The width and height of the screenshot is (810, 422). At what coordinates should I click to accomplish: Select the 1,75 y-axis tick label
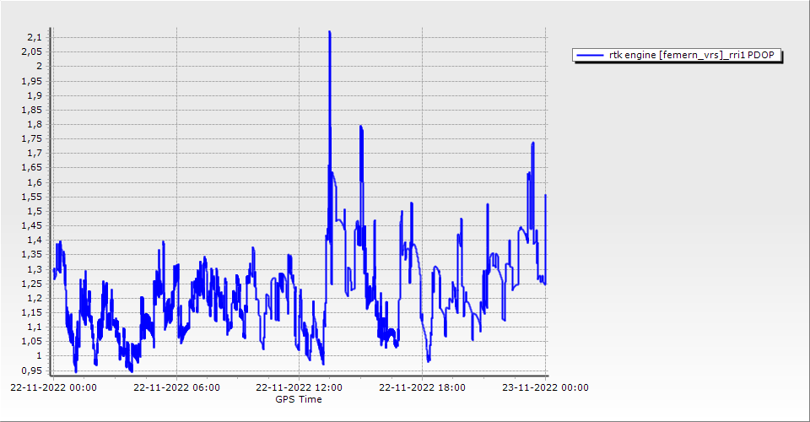[x=33, y=138]
